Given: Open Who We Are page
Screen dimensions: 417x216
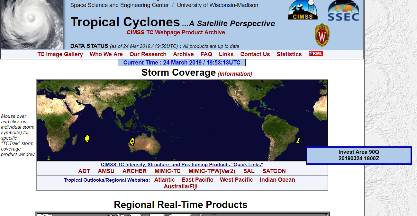Looking at the screenshot, I should pos(106,54).
